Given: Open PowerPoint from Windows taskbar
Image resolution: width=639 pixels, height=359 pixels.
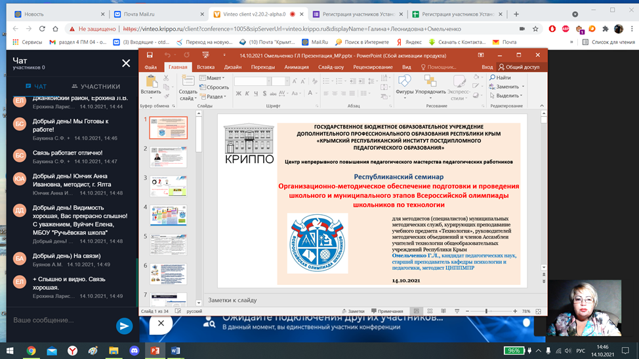Looking at the screenshot, I should pyautogui.click(x=155, y=350).
